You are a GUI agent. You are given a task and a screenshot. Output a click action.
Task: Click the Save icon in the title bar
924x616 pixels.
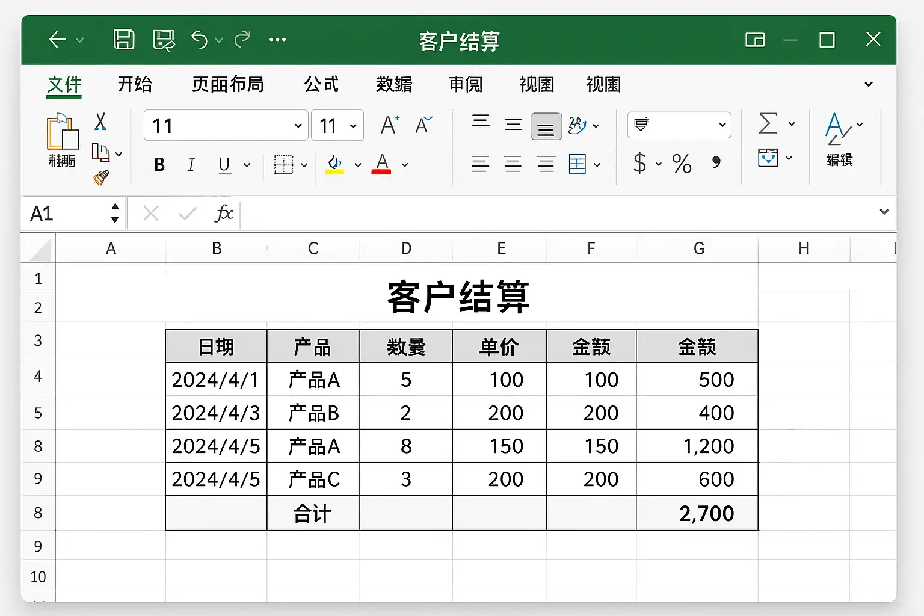(124, 40)
